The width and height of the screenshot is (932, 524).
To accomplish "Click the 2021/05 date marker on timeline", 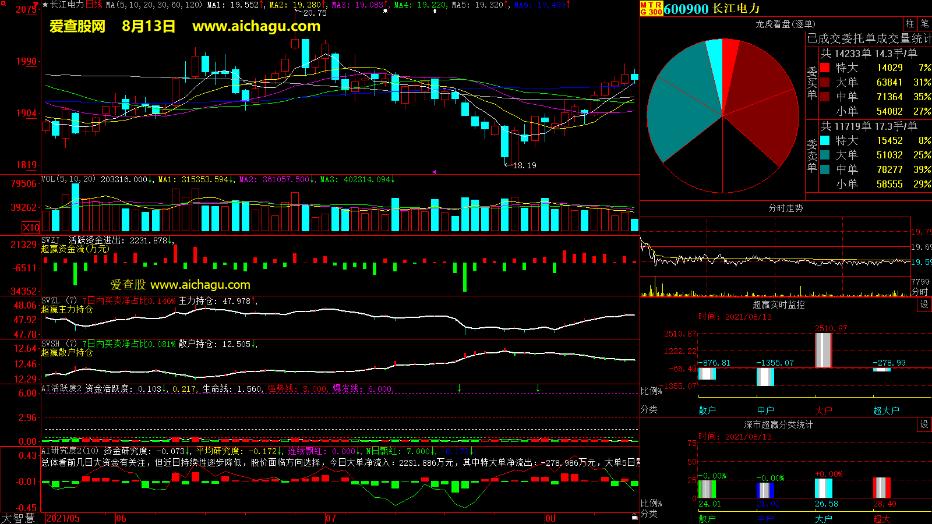I will coord(63,518).
